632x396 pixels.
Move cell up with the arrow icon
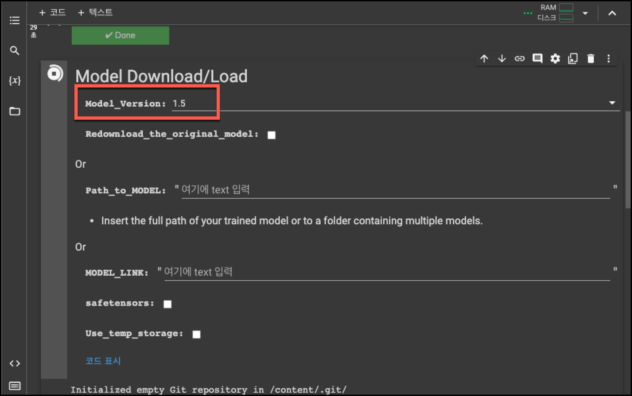(x=484, y=59)
